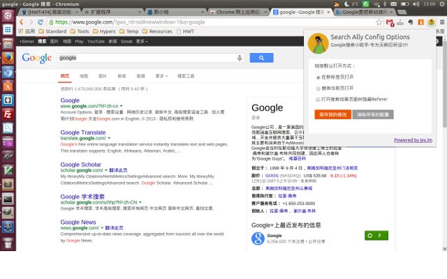Click the Search Ally extension icon
447x279 pixels.
tap(432, 22)
